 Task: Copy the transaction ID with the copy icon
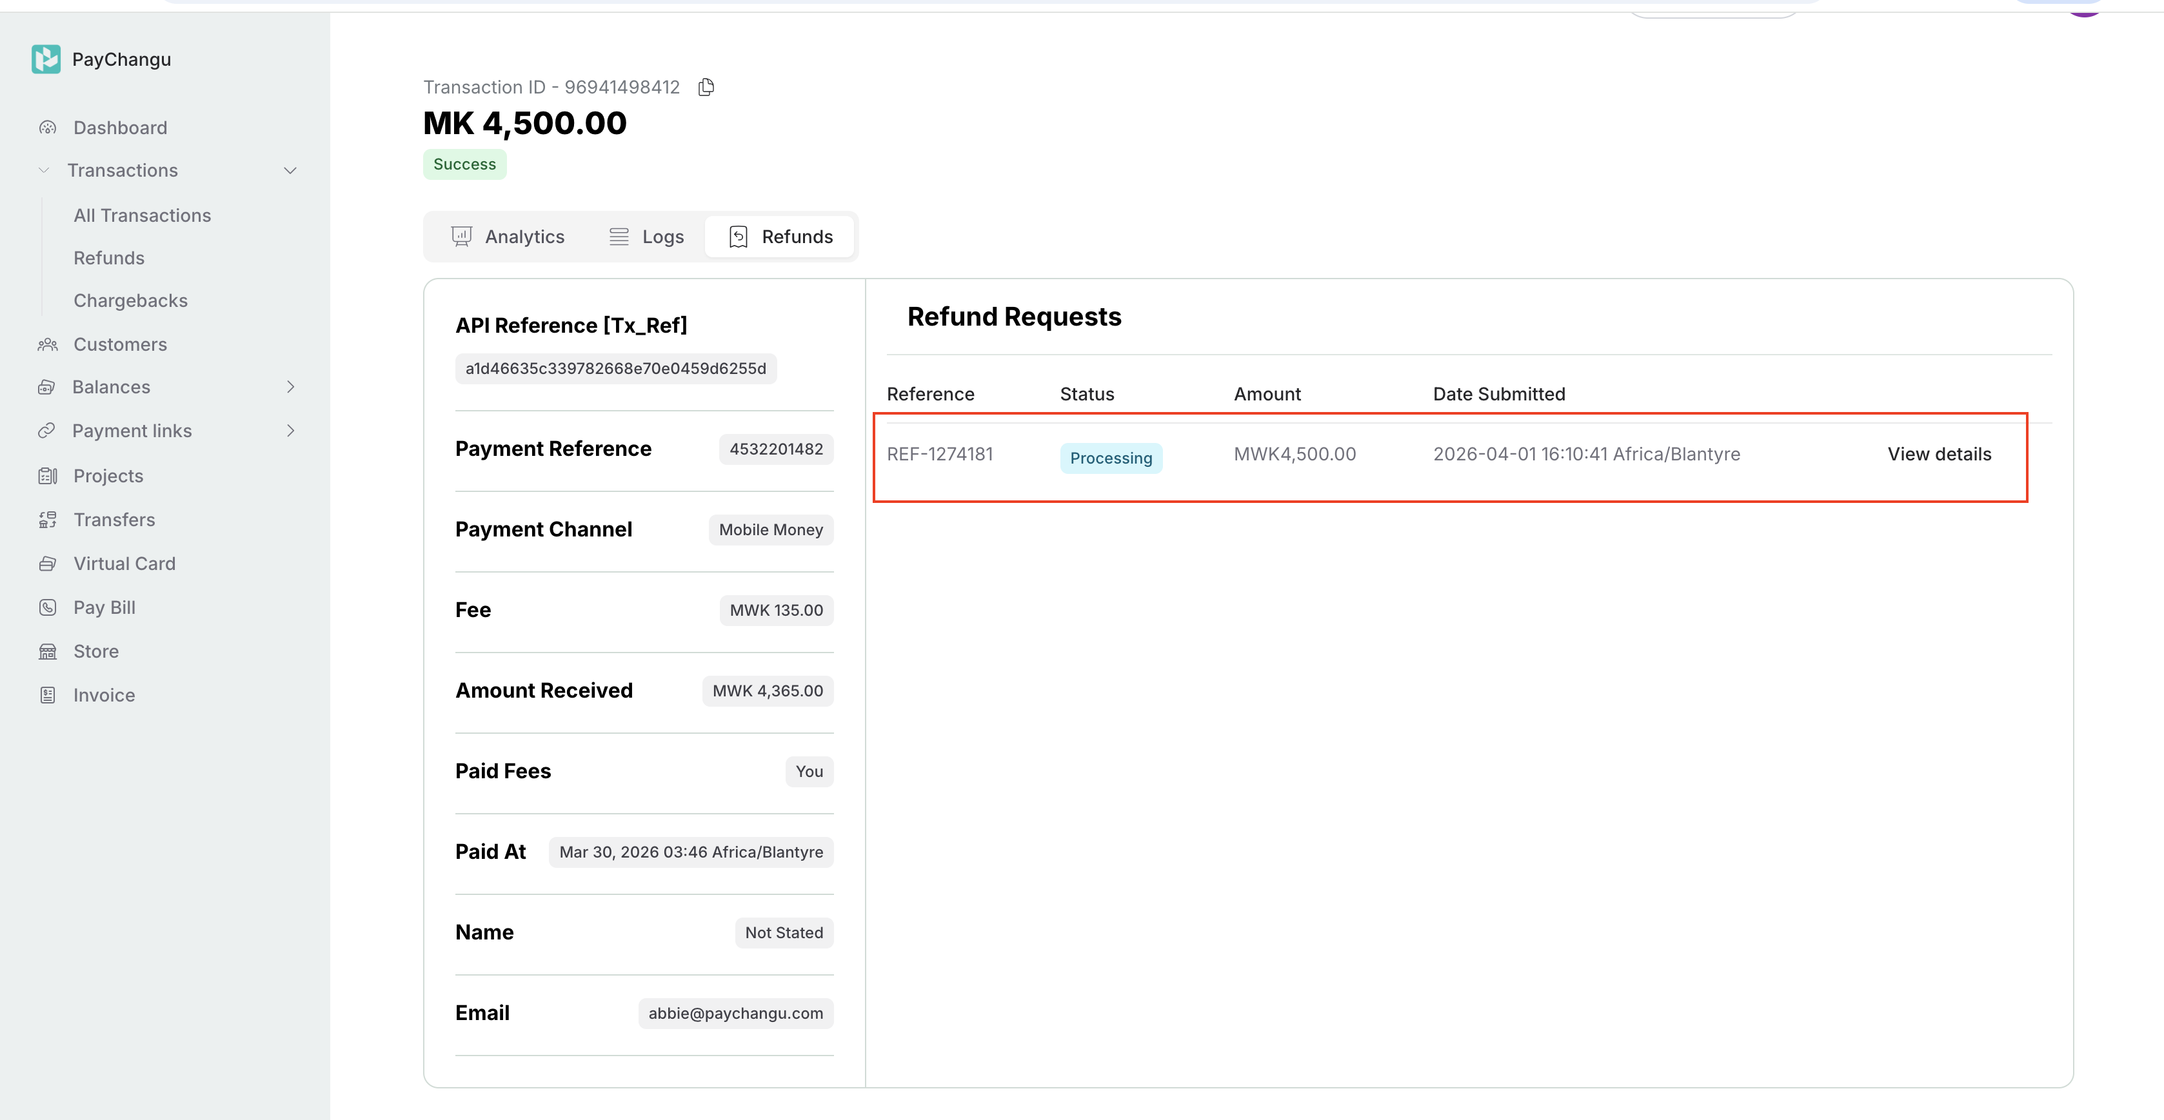(x=706, y=87)
